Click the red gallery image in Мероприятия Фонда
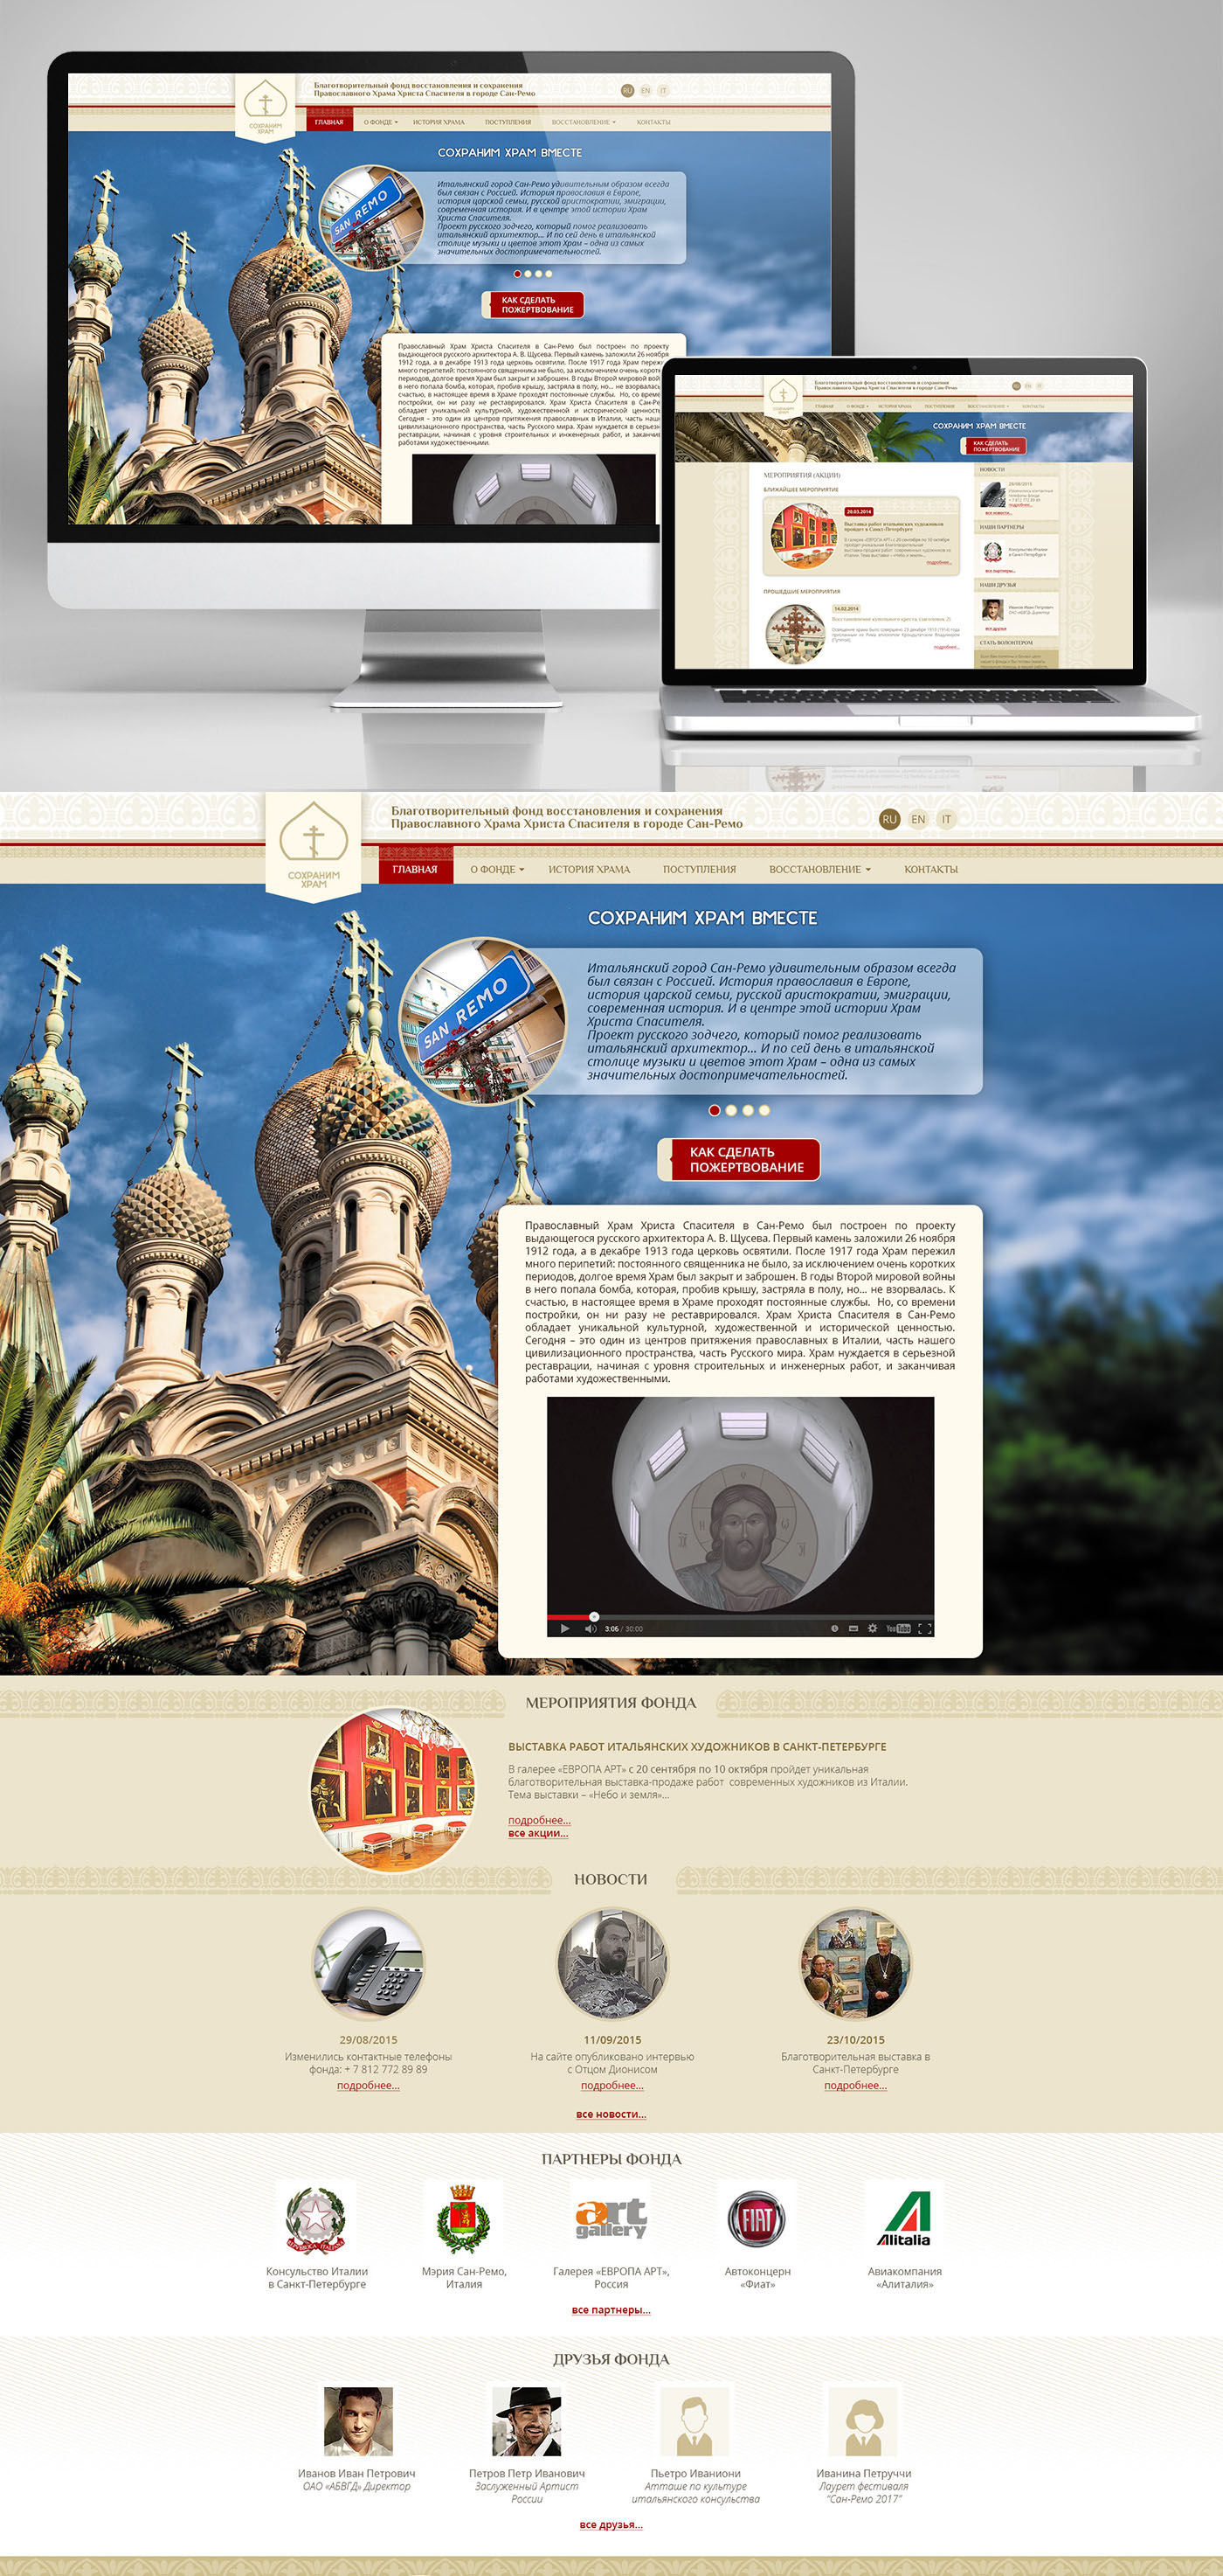 click(393, 1789)
